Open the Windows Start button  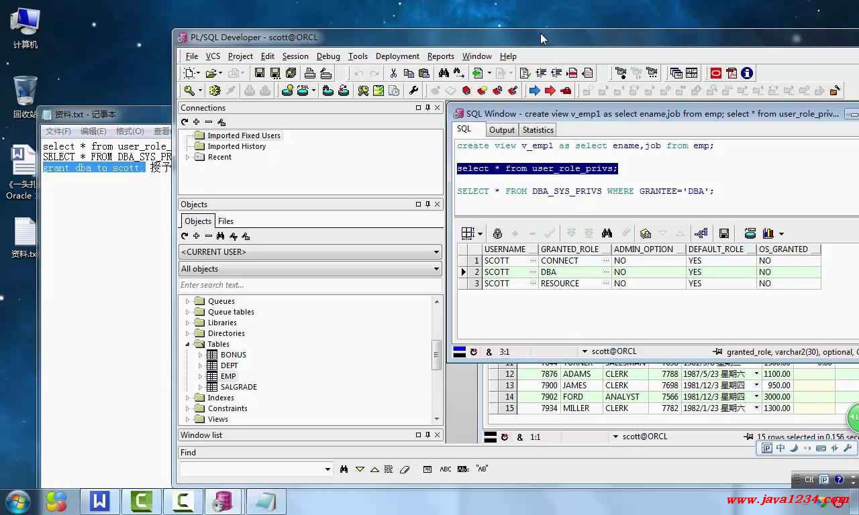18,501
